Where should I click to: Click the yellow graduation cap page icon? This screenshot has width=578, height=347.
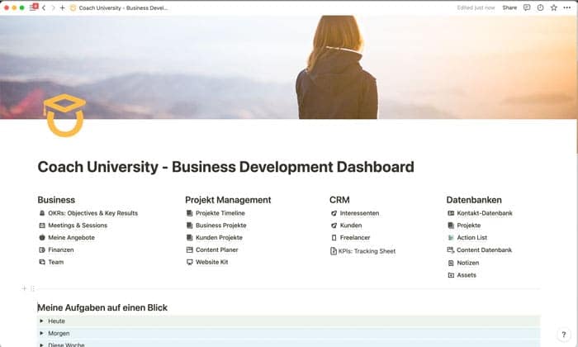(64, 115)
